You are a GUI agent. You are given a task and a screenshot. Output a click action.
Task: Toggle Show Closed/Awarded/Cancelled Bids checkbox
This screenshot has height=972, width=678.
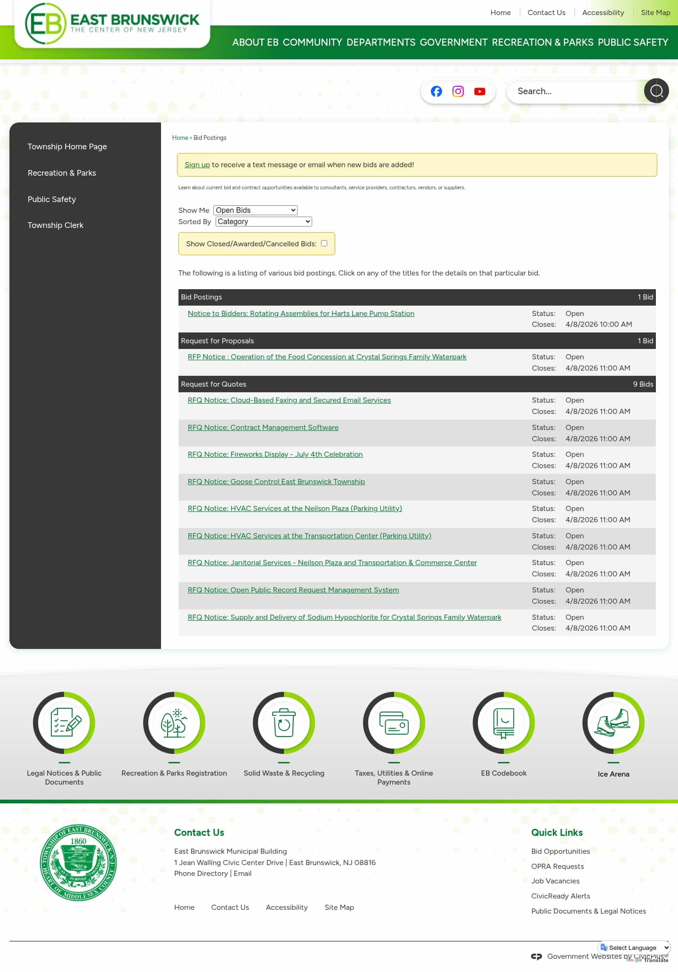[x=324, y=243]
